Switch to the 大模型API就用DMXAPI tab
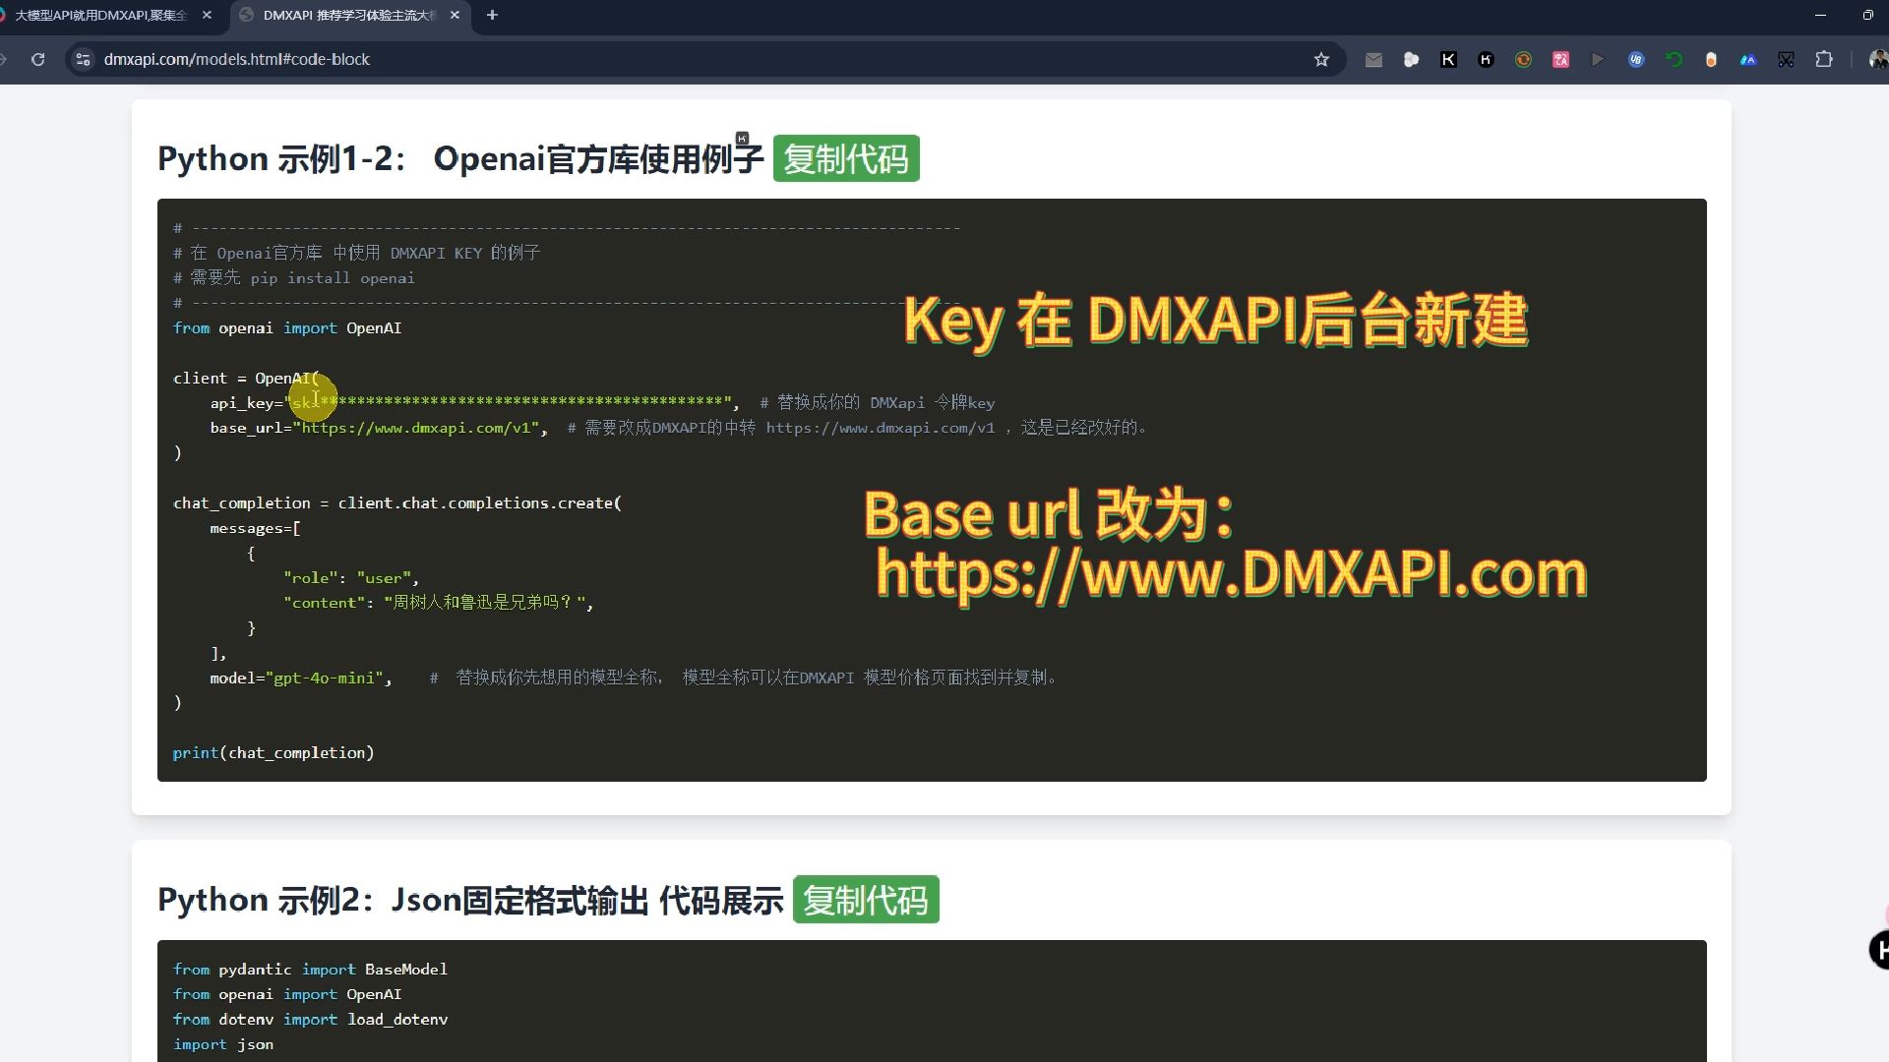This screenshot has height=1062, width=1889. pos(98,16)
